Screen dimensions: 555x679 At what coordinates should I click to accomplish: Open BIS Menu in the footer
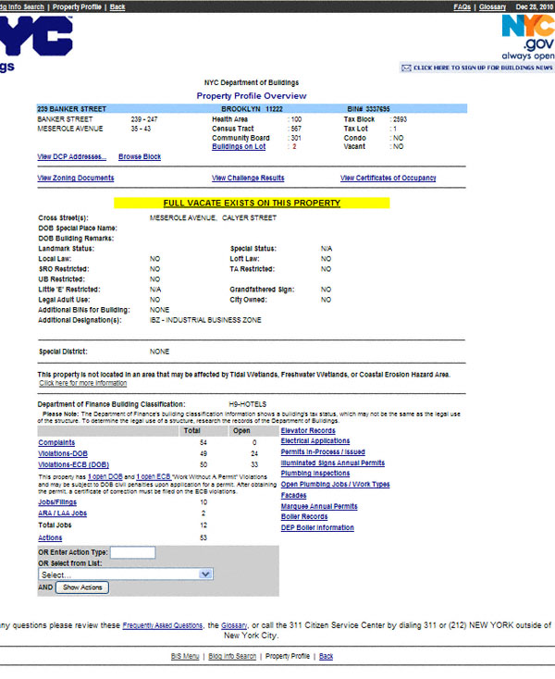[x=185, y=656]
